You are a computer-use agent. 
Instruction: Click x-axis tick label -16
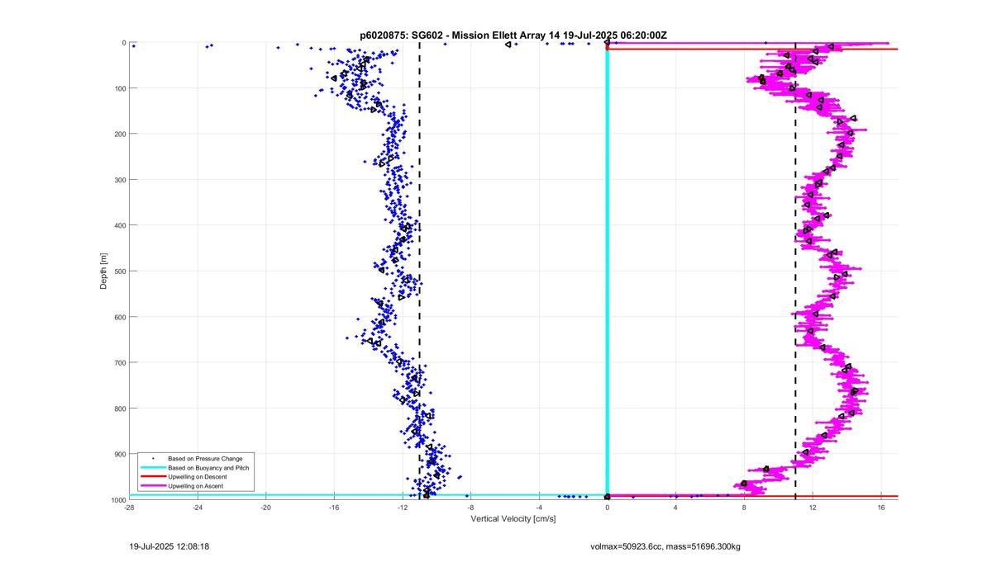click(334, 508)
